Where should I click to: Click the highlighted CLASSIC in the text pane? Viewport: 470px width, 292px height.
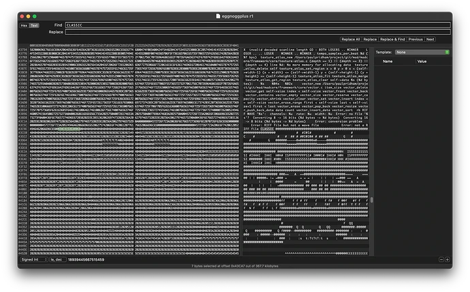coord(267,129)
